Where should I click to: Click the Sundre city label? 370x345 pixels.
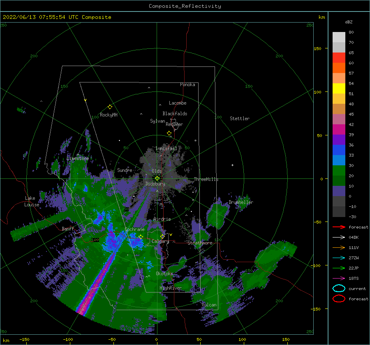pyautogui.click(x=125, y=170)
